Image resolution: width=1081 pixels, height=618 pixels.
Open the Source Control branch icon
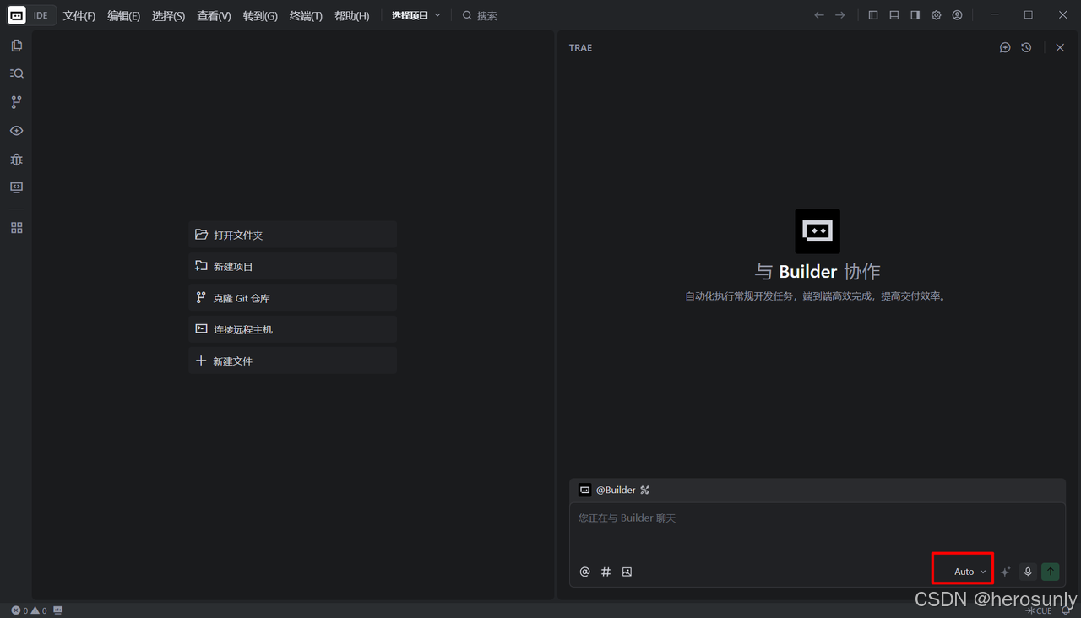[x=16, y=102]
